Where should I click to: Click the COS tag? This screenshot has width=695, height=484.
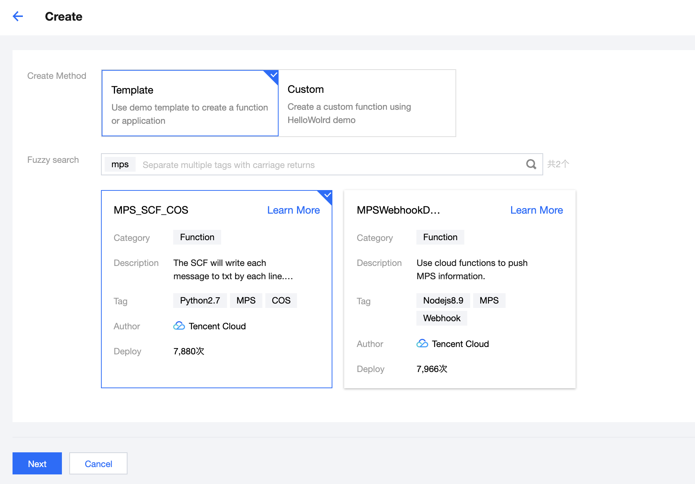[281, 301]
